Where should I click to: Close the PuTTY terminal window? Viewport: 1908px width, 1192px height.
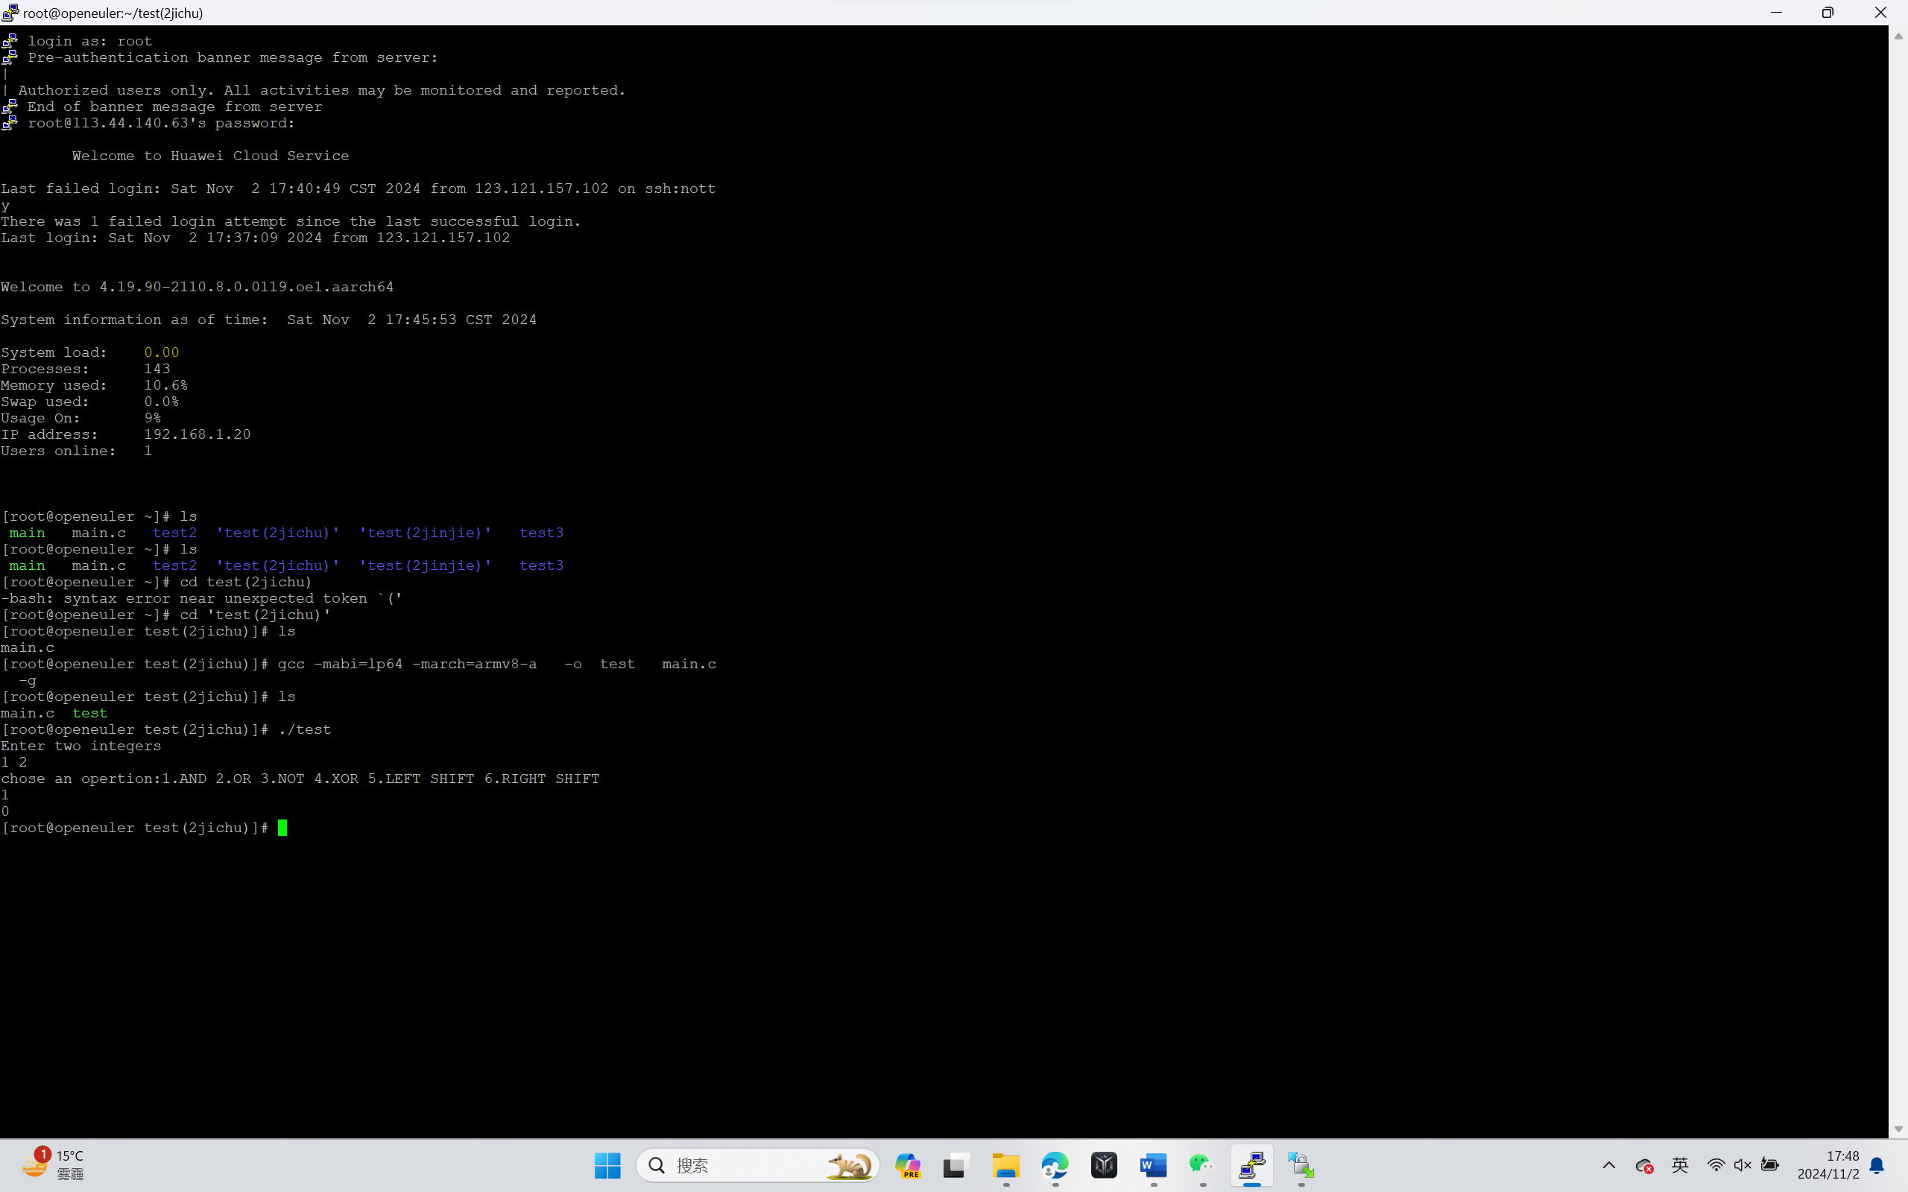[x=1880, y=13]
